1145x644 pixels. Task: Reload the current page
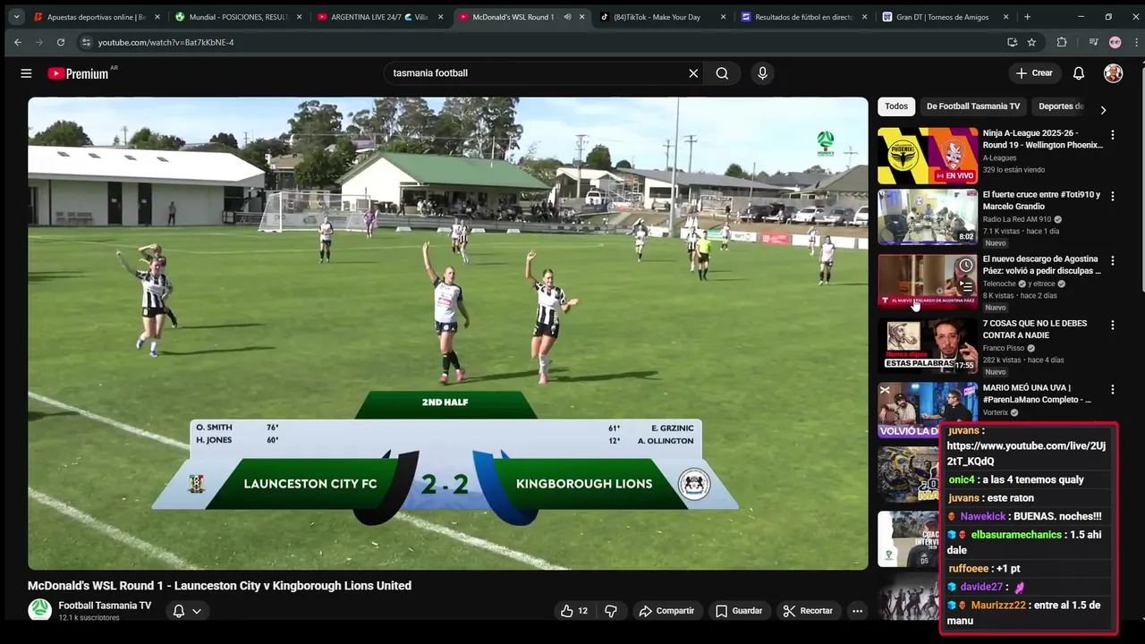click(61, 42)
